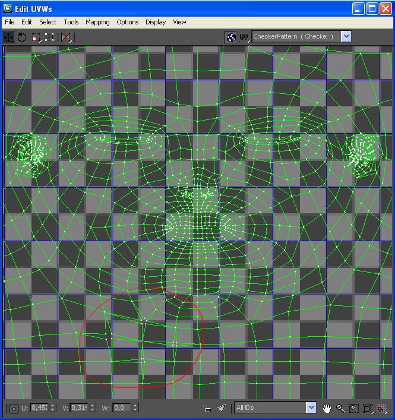Open the File menu
395x420 pixels.
tap(10, 22)
